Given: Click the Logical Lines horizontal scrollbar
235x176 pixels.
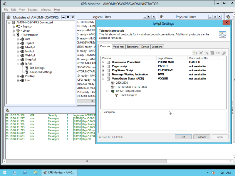Looking at the screenshot, I should coord(86,101).
